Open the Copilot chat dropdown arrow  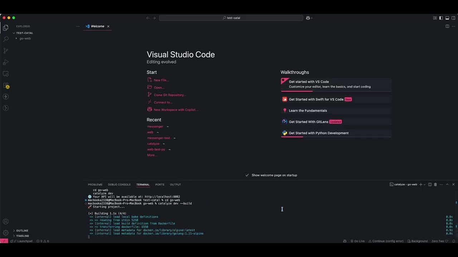pyautogui.click(x=312, y=18)
